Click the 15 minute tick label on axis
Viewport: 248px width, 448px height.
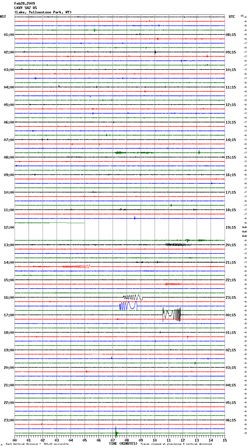[224, 440]
